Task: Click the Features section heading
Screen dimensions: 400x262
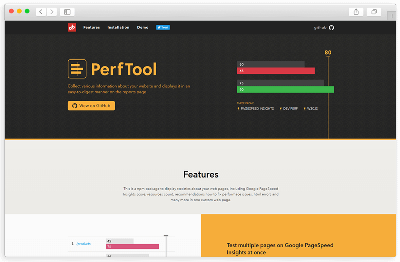Action: point(201,174)
